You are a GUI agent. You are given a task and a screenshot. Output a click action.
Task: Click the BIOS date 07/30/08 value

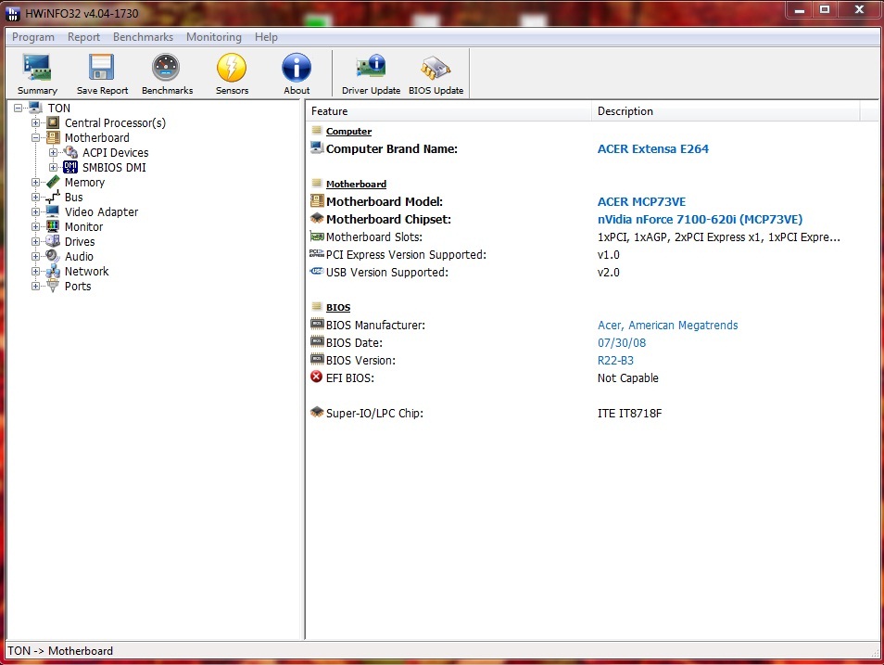(x=621, y=342)
